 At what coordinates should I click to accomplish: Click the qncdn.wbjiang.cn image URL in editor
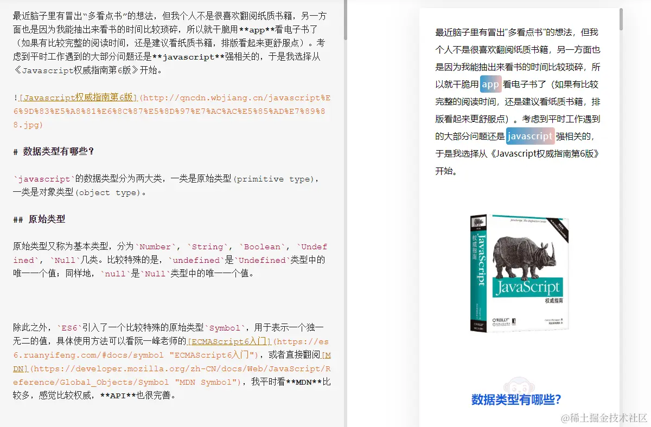tap(172, 111)
